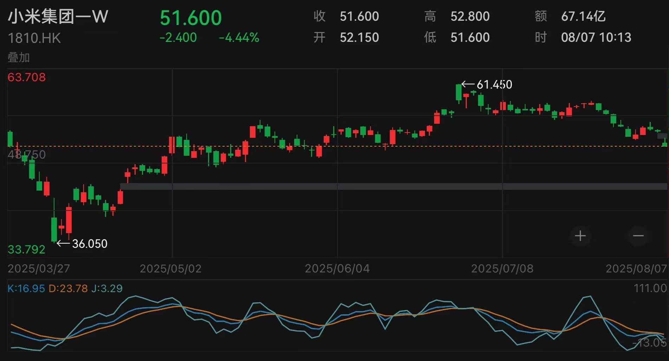The image size is (669, 361).
Task: Click the KDJ indicator D:23.78 value
Action: [x=68, y=289]
